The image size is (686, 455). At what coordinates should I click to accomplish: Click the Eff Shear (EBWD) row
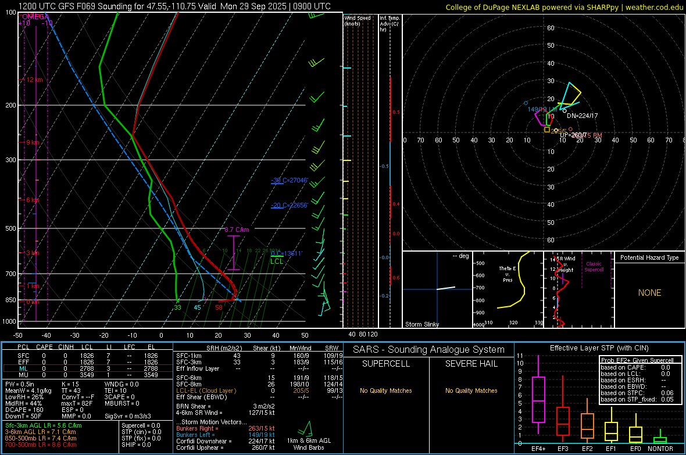pos(259,397)
